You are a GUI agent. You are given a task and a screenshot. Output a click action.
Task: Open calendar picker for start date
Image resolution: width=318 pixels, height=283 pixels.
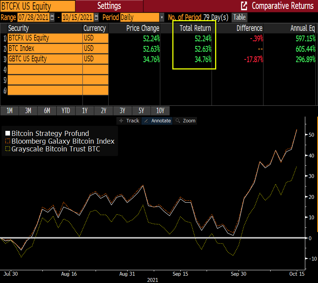(52, 17)
